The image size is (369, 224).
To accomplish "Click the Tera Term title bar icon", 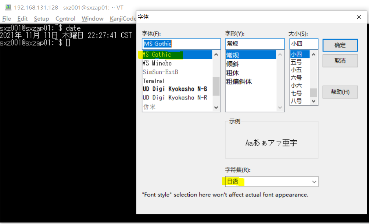I will [8, 7].
